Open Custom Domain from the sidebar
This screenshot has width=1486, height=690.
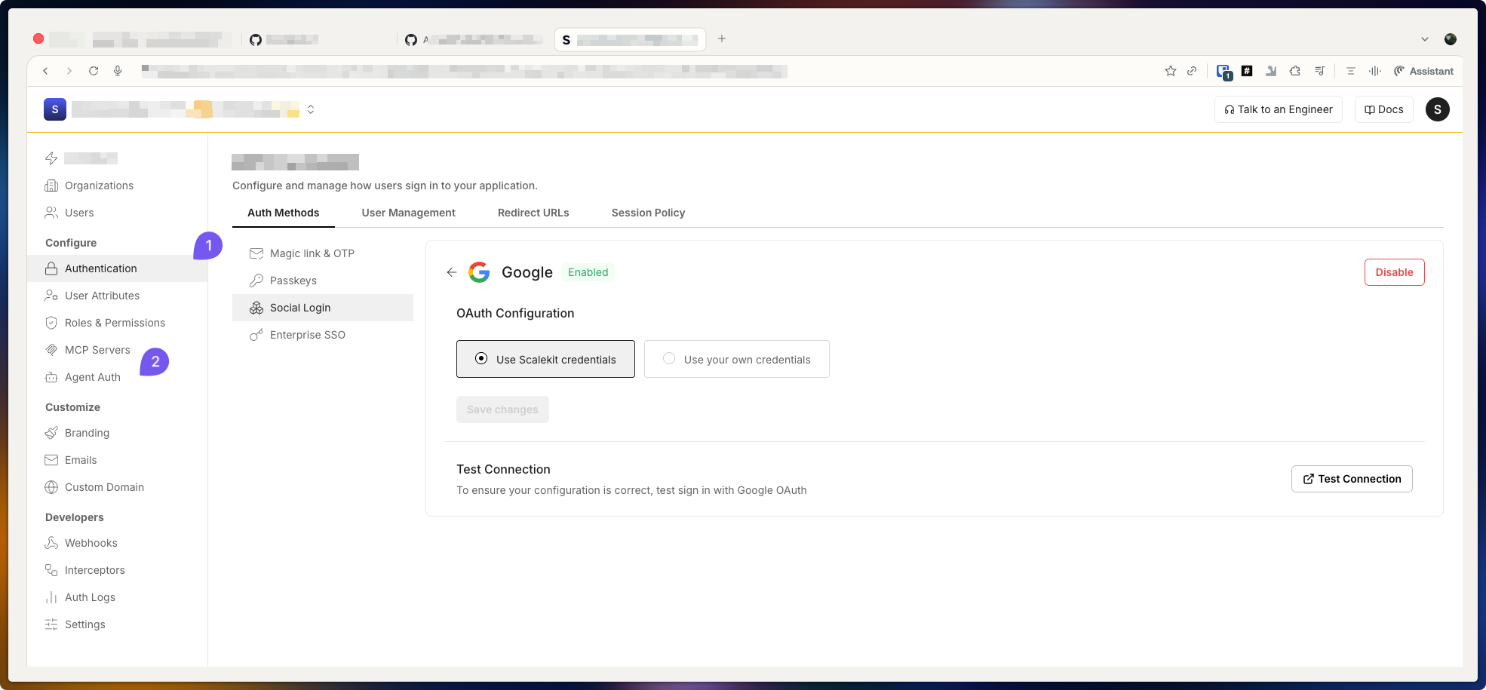pyautogui.click(x=104, y=487)
